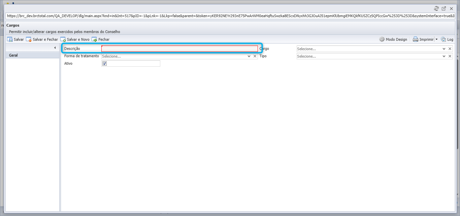The image size is (460, 216).
Task: Close the Cargos dialog with the X
Action: [451, 8]
